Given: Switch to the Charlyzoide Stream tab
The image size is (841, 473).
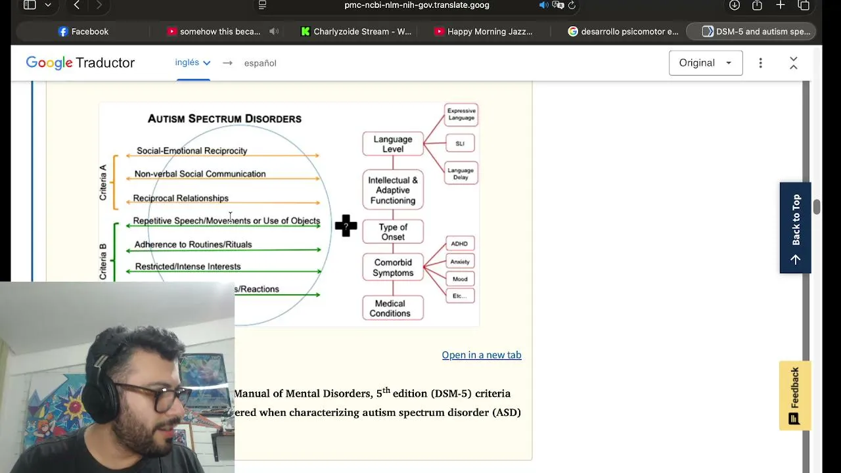Looking at the screenshot, I should [x=355, y=32].
